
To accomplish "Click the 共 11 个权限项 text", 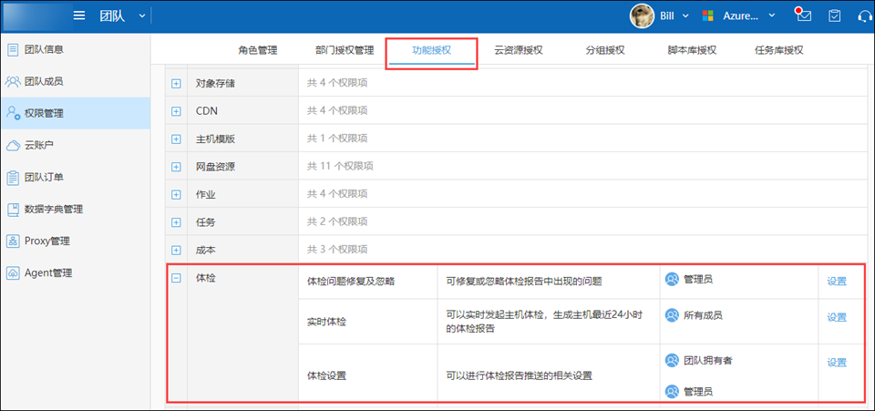I will [x=340, y=166].
